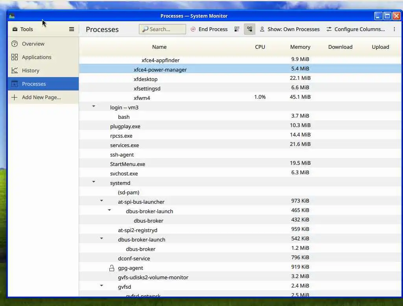The height and width of the screenshot is (306, 403).
Task: Select dbus-broker row using 432 KiB
Action: (x=240, y=220)
